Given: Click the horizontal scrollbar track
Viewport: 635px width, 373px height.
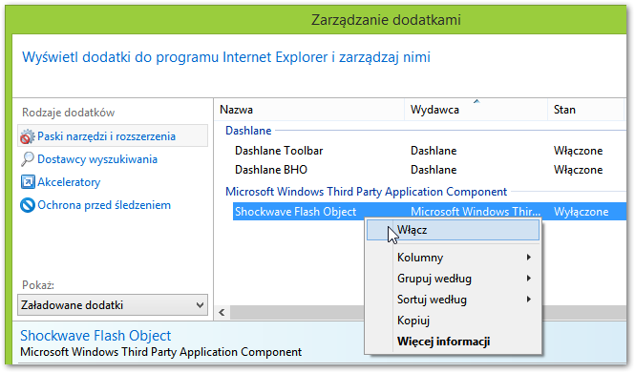Looking at the screenshot, I should [x=298, y=312].
